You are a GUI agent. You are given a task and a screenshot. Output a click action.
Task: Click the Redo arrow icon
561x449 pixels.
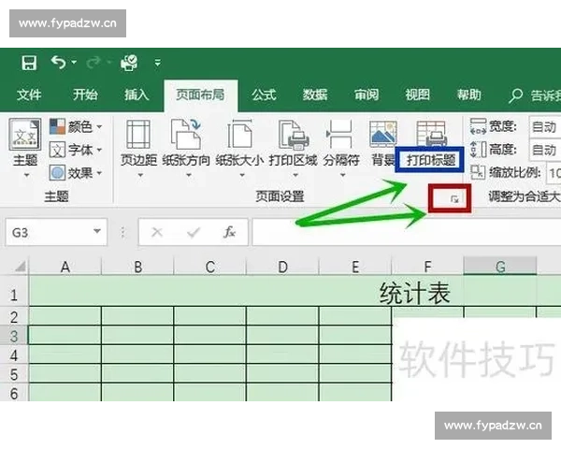point(93,63)
